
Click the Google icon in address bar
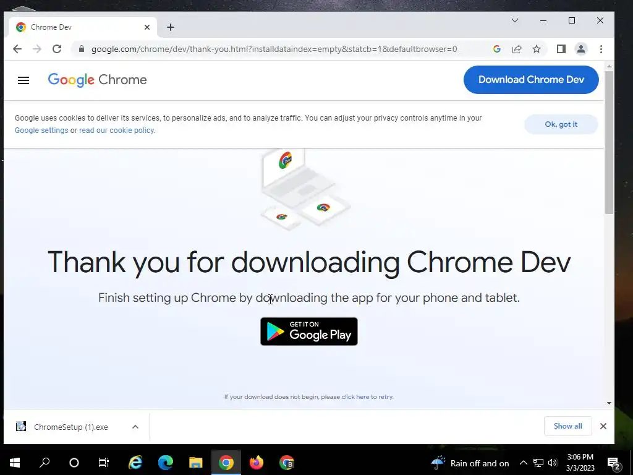(497, 49)
